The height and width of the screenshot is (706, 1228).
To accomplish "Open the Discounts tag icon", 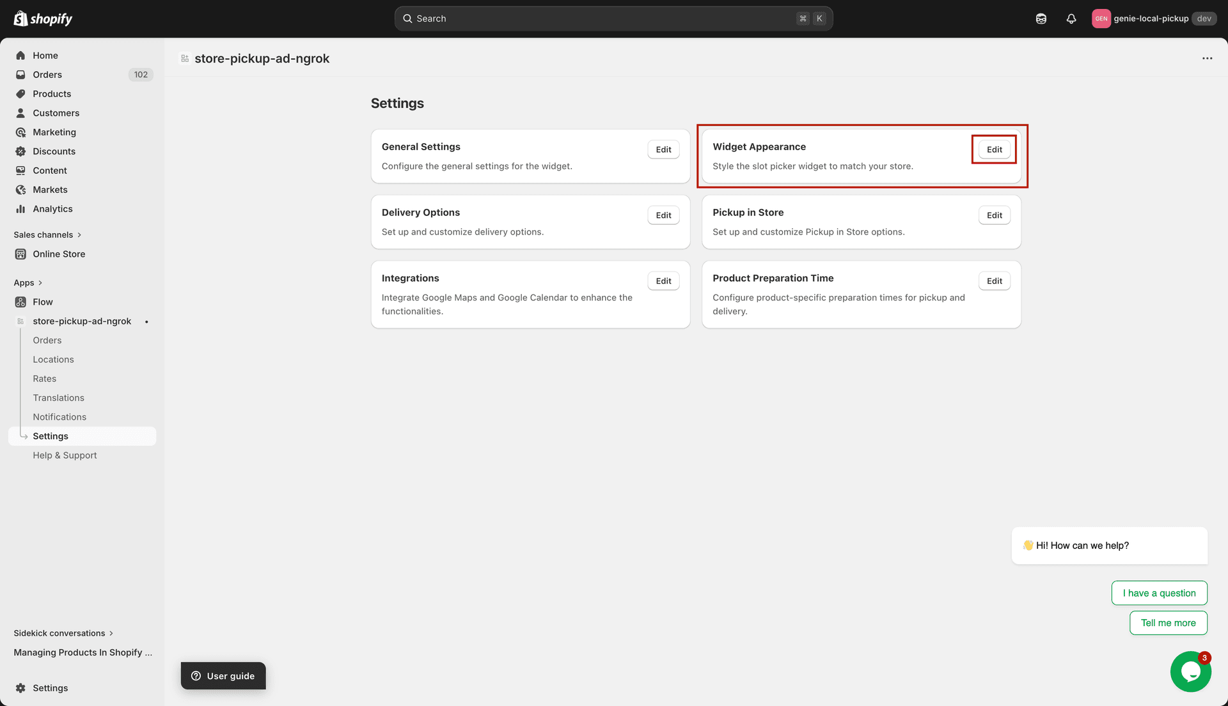I will (20, 151).
